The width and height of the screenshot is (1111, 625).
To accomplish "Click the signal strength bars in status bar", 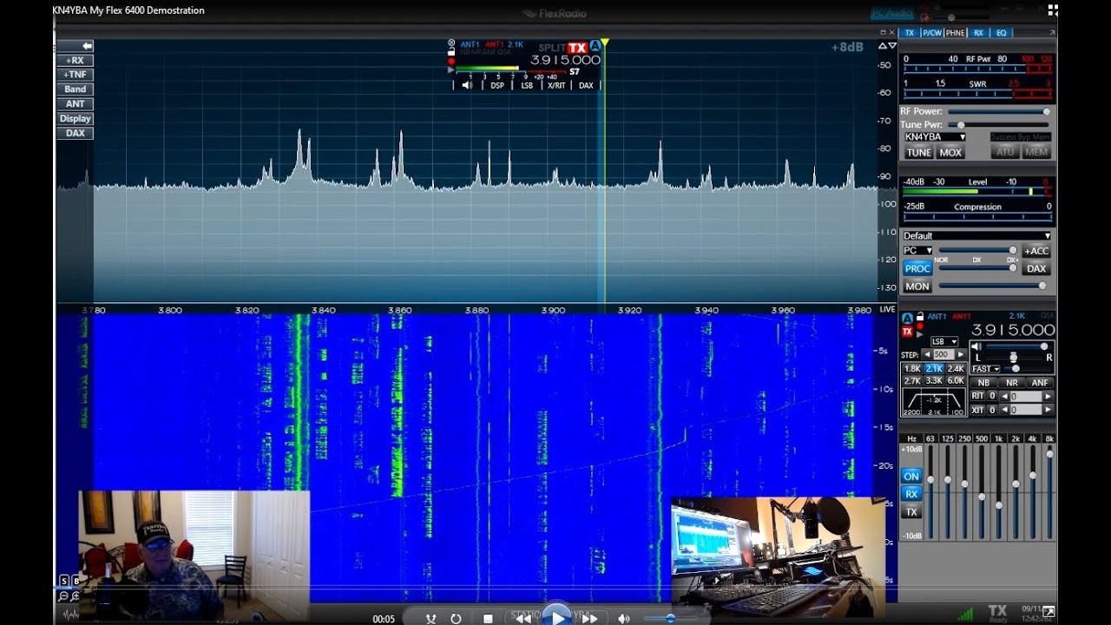I will [964, 613].
